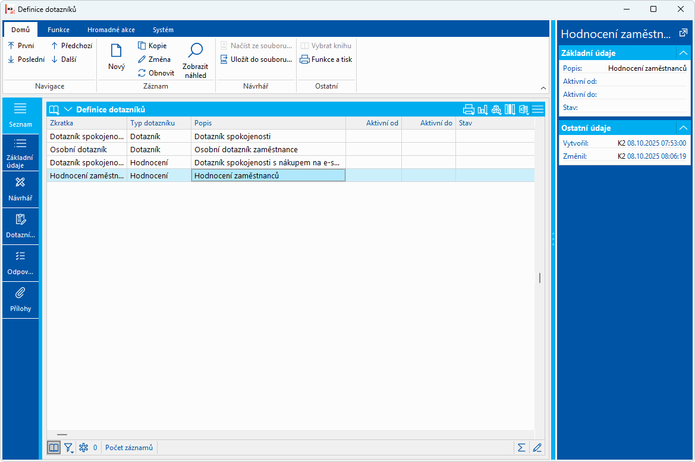Expand the Definice dotazníků title dropdown chevron
This screenshot has width=695, height=462.
coord(68,109)
